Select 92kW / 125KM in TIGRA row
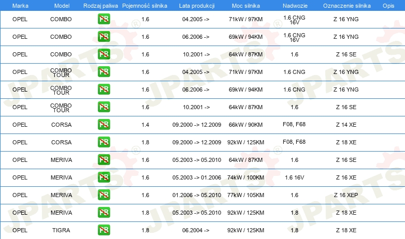405x239 pixels. [x=245, y=230]
